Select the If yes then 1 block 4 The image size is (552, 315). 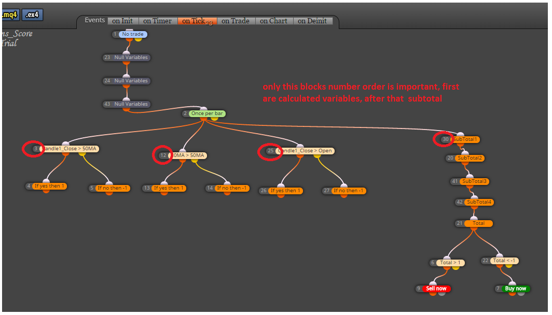point(50,186)
